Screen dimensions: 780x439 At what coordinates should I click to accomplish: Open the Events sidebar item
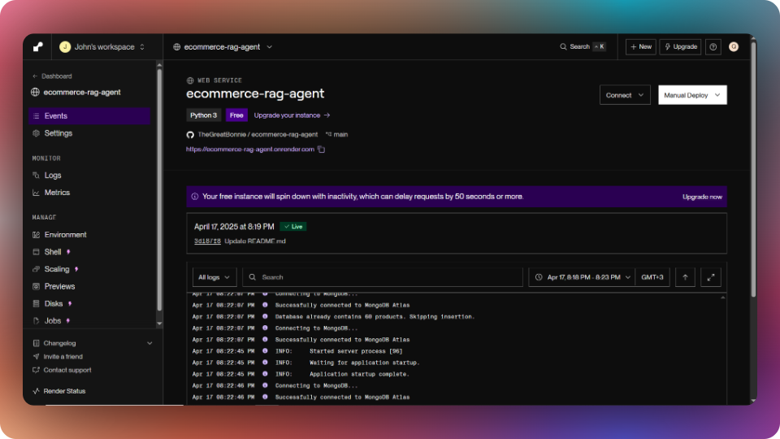click(89, 116)
